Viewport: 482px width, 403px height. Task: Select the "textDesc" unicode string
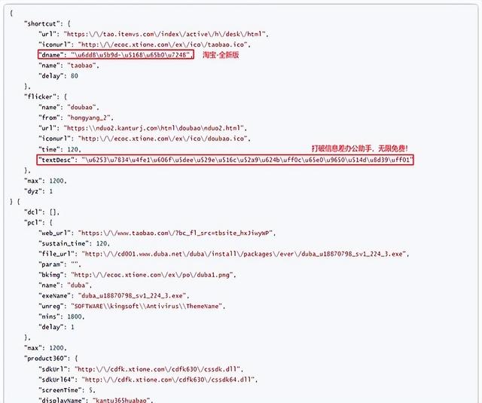[x=248, y=160]
